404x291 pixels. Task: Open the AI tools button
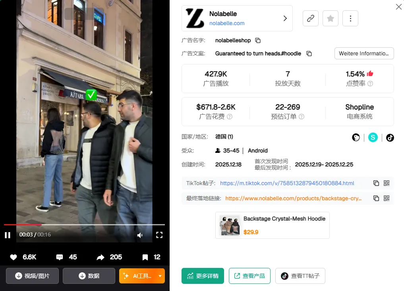tap(137, 276)
